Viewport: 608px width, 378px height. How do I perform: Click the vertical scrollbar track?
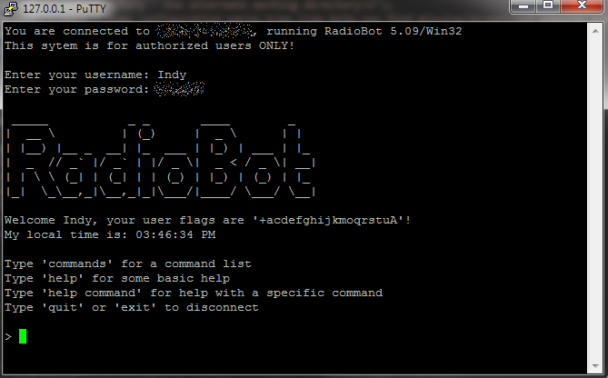(595, 198)
